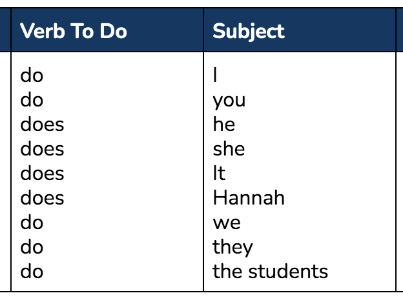Click the subject 'It' in the table
Image resolution: width=403 pixels, height=302 pixels.
[219, 174]
